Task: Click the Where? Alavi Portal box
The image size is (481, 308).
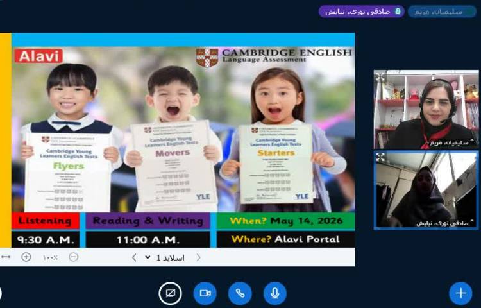Action: pyautogui.click(x=286, y=239)
